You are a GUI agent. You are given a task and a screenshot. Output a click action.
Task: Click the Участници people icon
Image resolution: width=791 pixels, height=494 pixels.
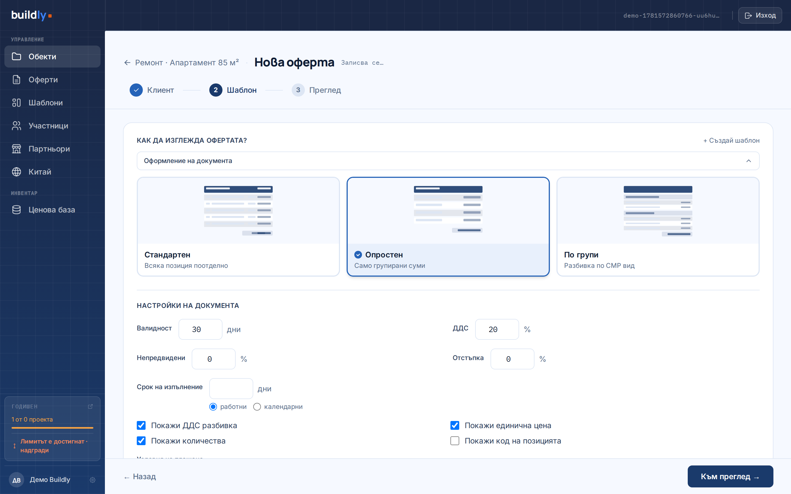coord(16,126)
